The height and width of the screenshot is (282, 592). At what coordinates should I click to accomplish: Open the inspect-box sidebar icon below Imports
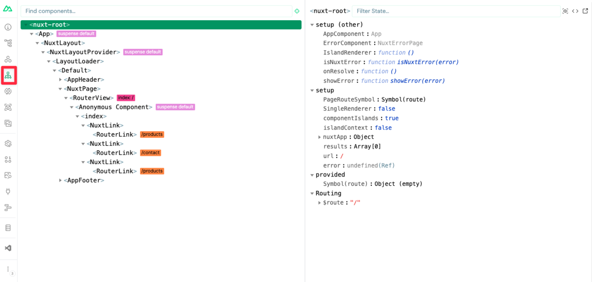(8, 107)
